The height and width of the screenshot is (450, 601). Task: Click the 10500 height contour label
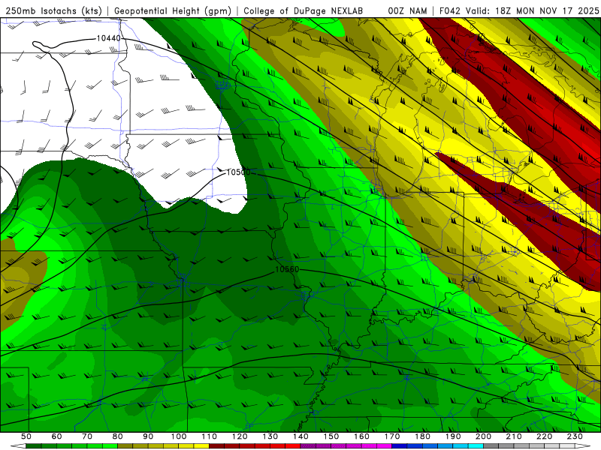pyautogui.click(x=238, y=172)
